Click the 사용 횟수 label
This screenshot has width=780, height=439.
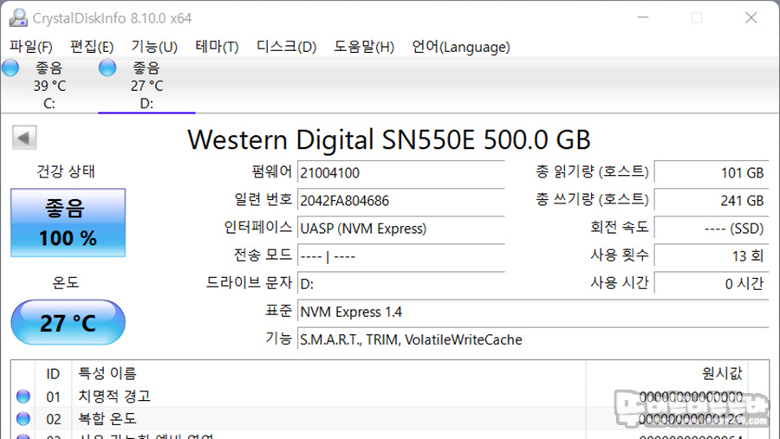pyautogui.click(x=620, y=255)
